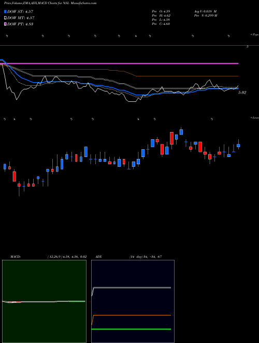Click the chart title mentioning MunafaSutra.com

[50, 3]
